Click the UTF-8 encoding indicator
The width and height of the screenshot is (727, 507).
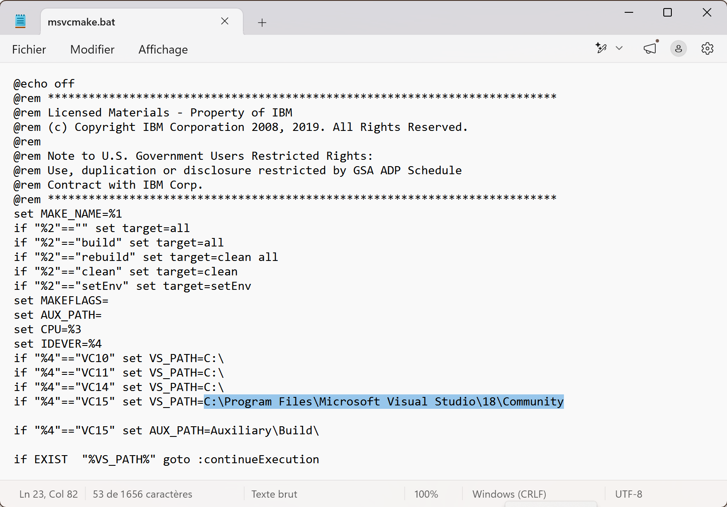[628, 494]
